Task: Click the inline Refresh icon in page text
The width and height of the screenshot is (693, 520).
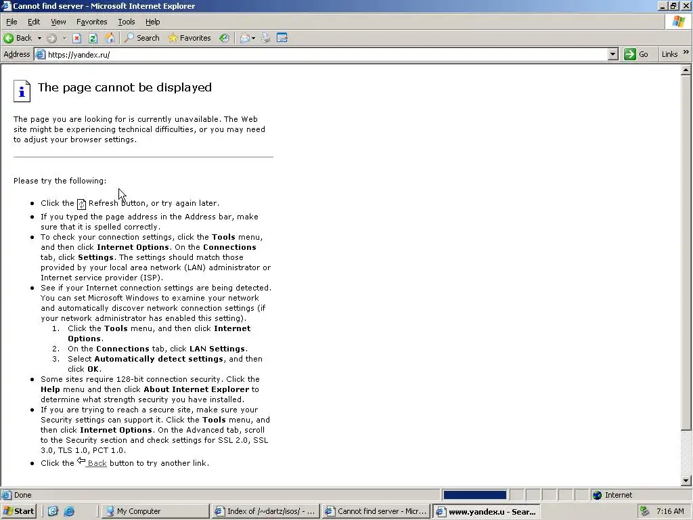Action: pyautogui.click(x=81, y=204)
